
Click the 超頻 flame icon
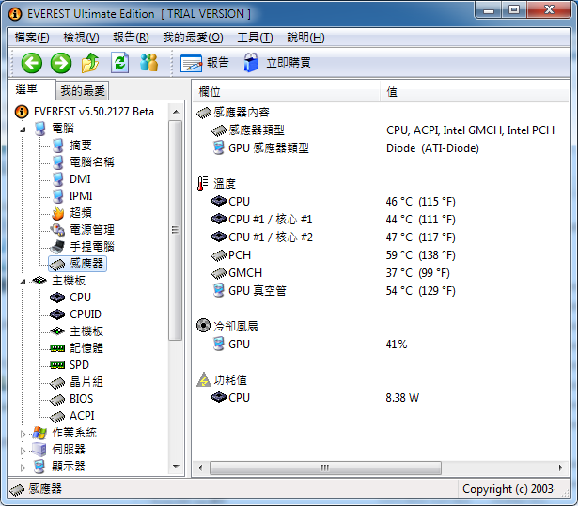[x=57, y=213]
